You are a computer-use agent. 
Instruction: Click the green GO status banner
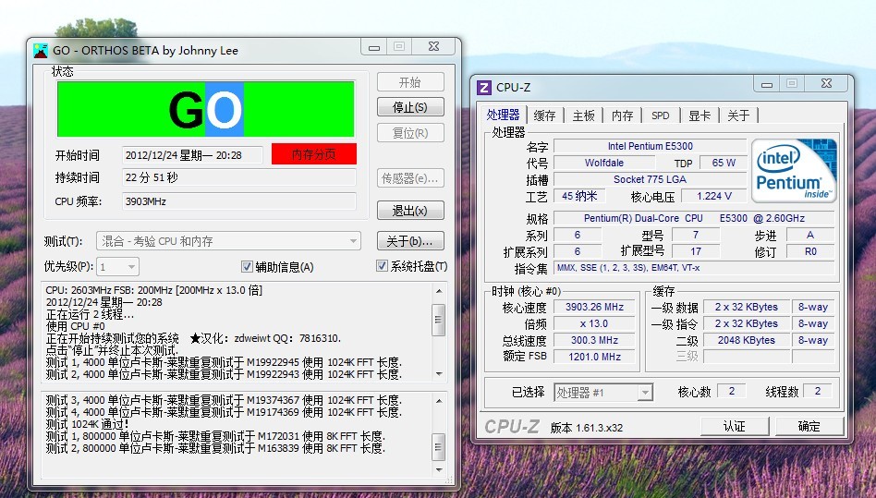[205, 109]
